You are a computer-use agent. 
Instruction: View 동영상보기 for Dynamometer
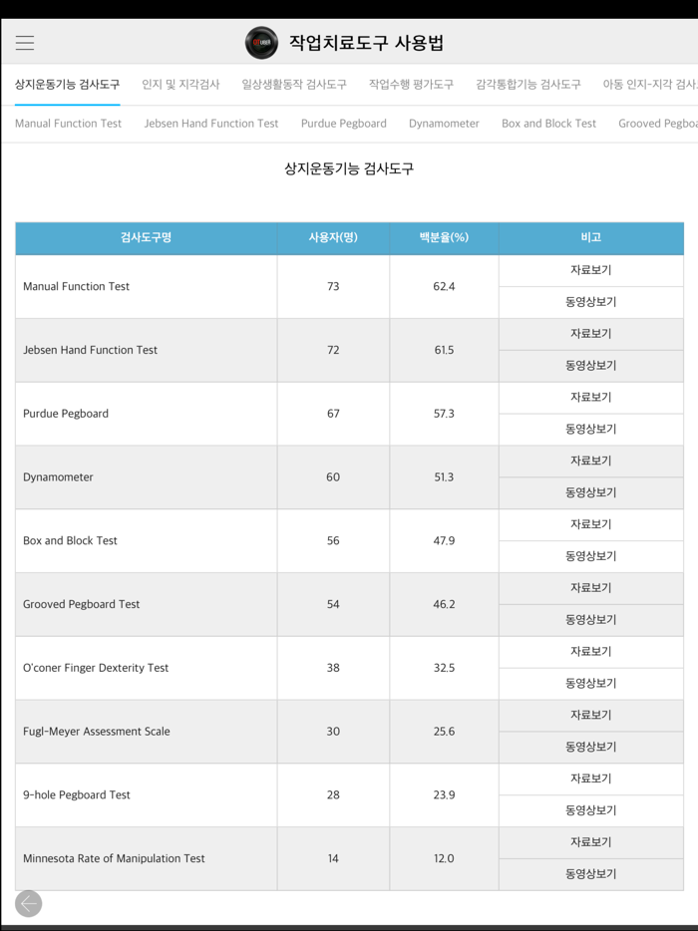[x=590, y=492]
